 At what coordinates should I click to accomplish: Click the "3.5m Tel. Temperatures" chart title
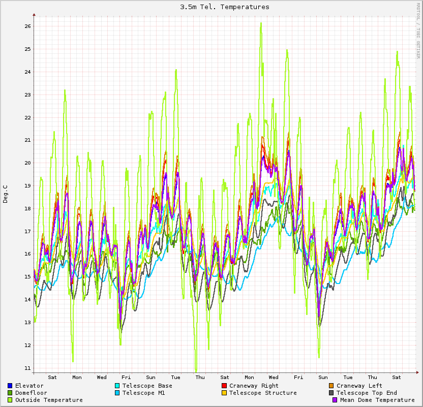click(225, 7)
